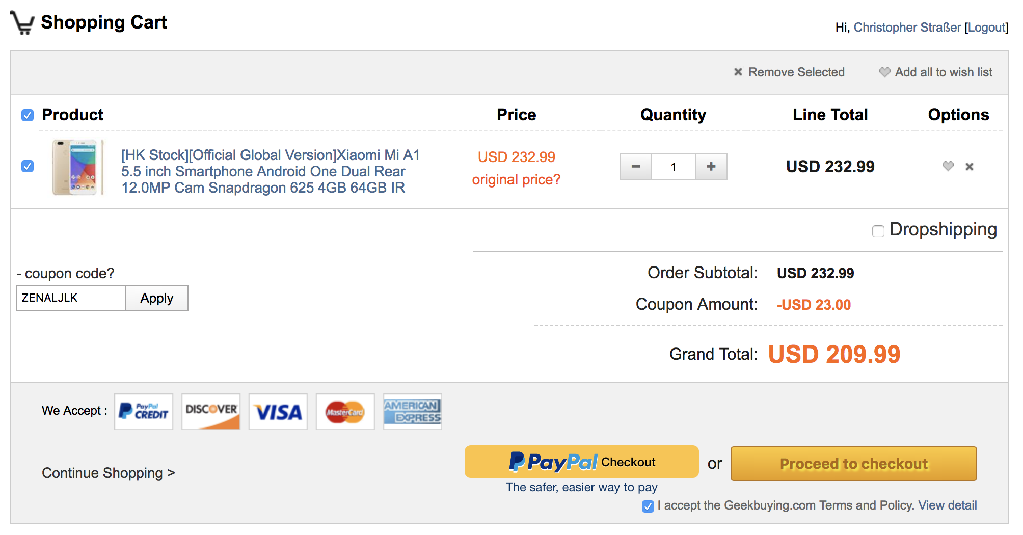
Task: Decrease quantity with the minus button
Action: click(635, 167)
